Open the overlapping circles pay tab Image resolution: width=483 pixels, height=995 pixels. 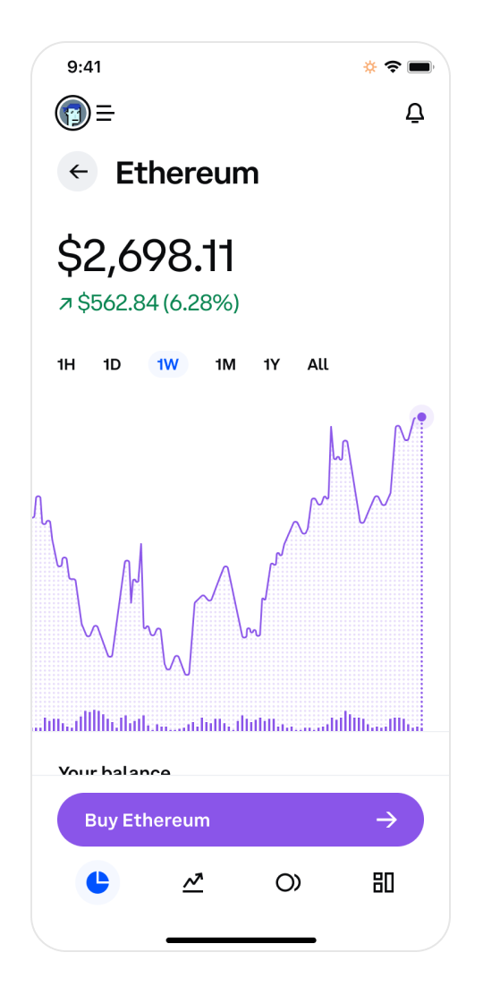click(x=288, y=882)
